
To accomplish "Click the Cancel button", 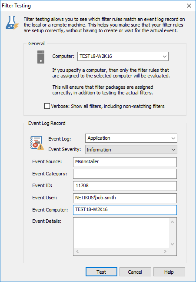I will [x=135, y=272].
